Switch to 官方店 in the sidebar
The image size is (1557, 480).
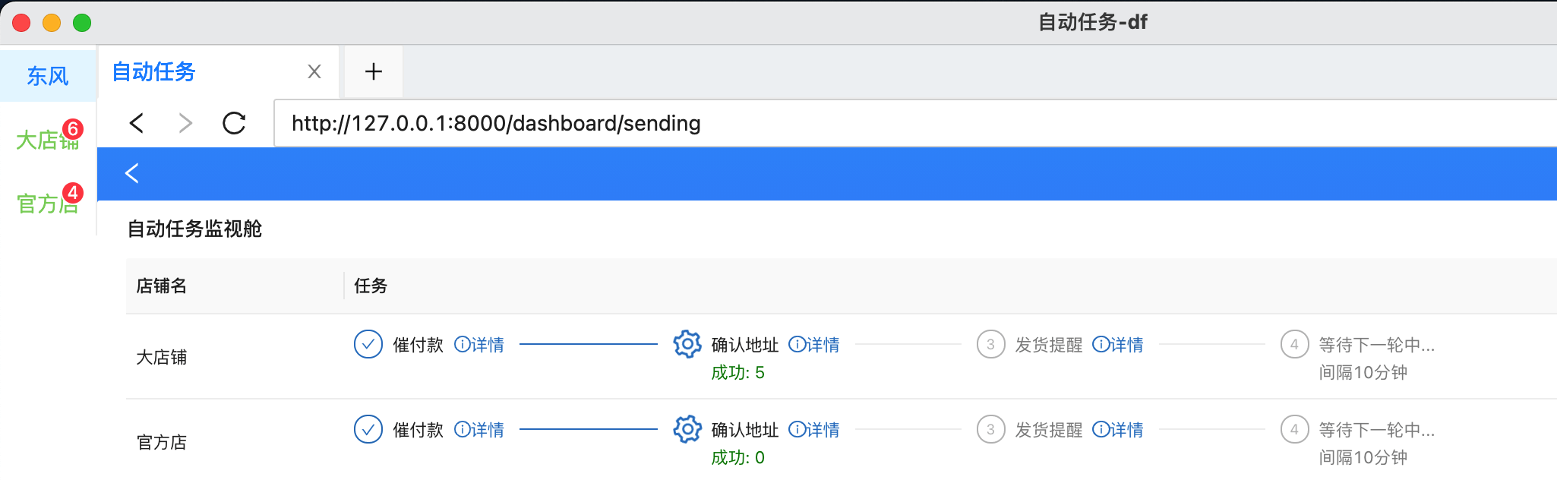(x=47, y=204)
